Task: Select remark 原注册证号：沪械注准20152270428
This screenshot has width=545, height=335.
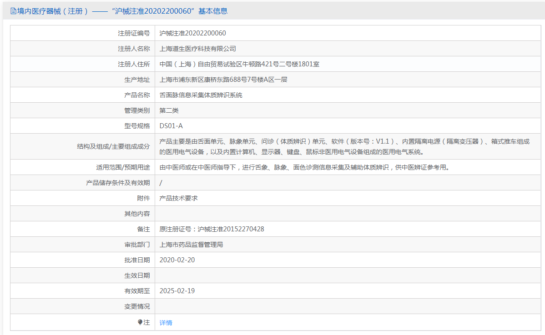Action: (x=212, y=229)
